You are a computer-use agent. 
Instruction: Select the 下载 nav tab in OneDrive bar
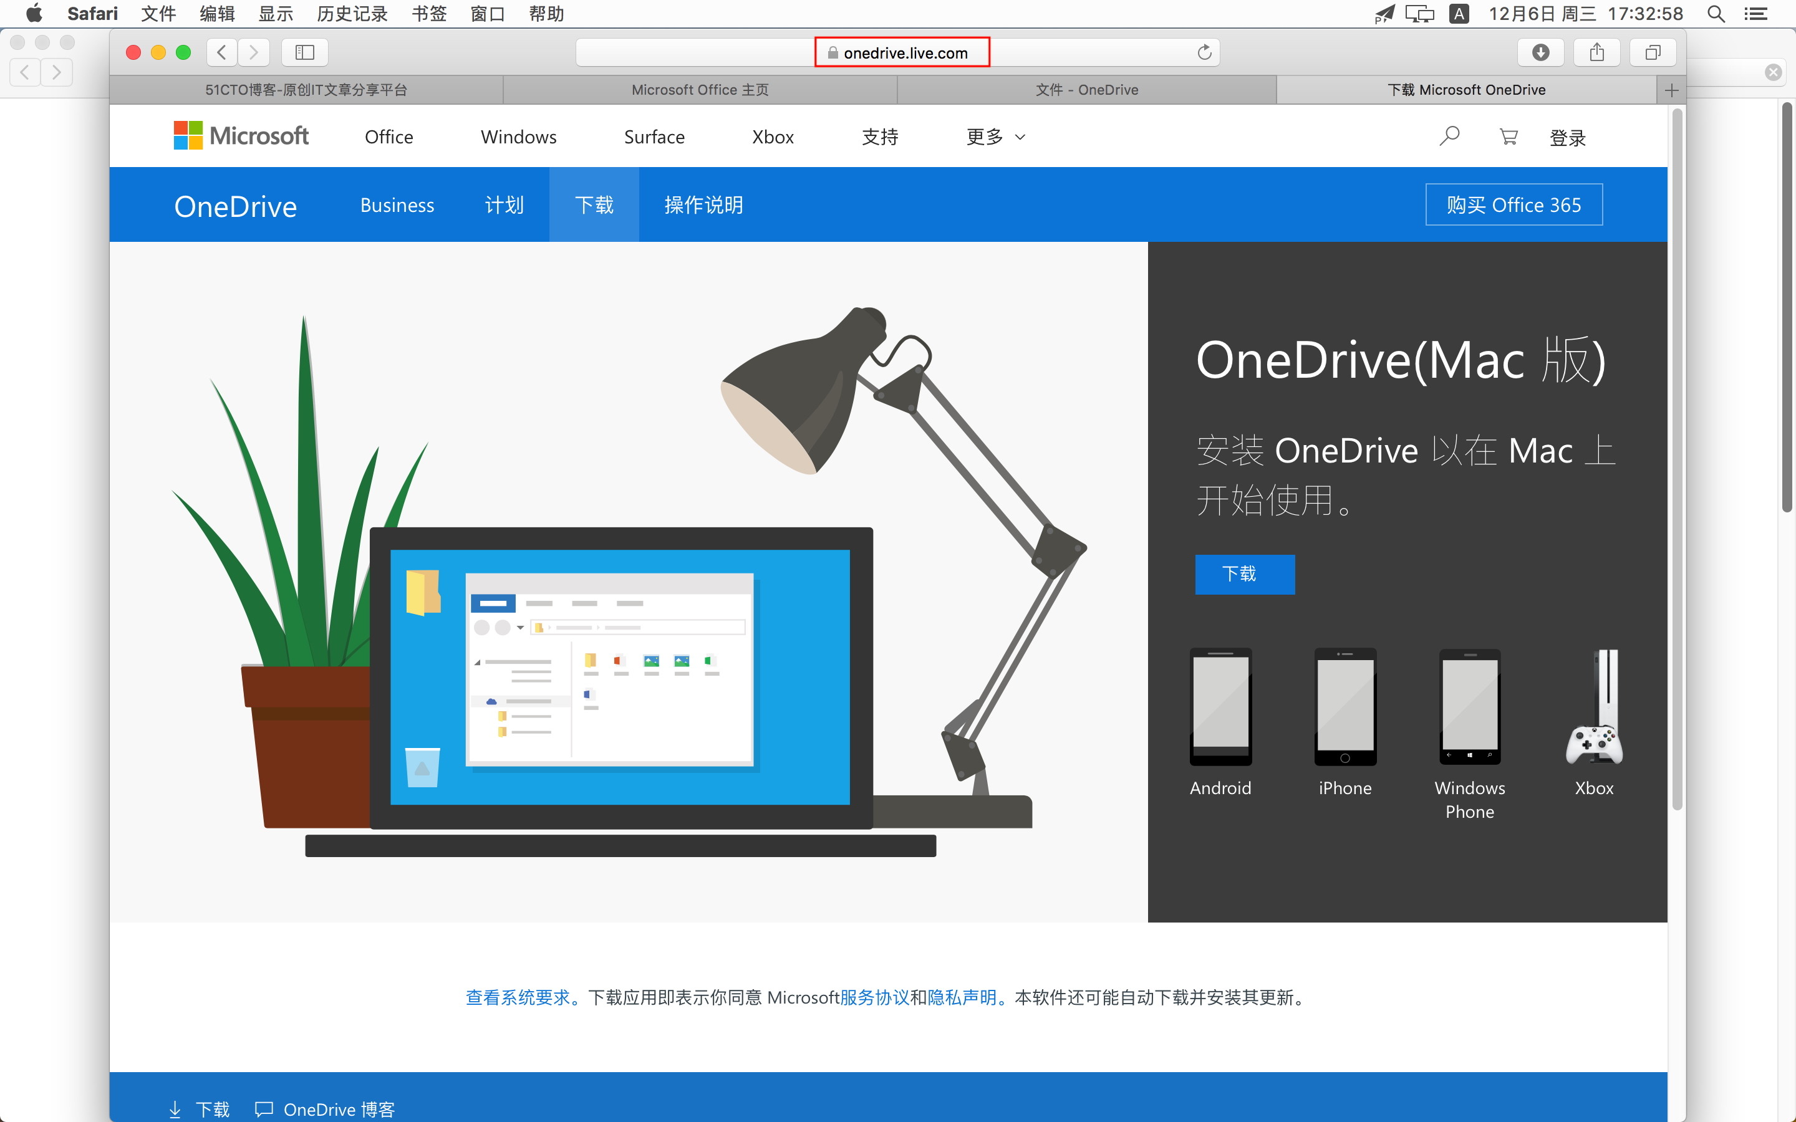point(594,205)
